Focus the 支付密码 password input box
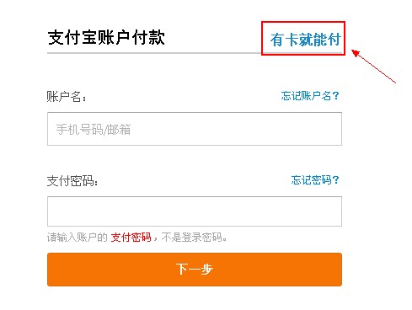This screenshot has height=310, width=412. [195, 211]
